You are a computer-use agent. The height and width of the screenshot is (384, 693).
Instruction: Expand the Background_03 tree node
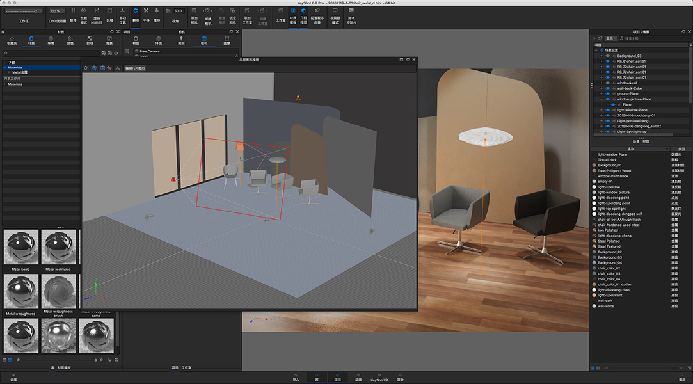[601, 56]
